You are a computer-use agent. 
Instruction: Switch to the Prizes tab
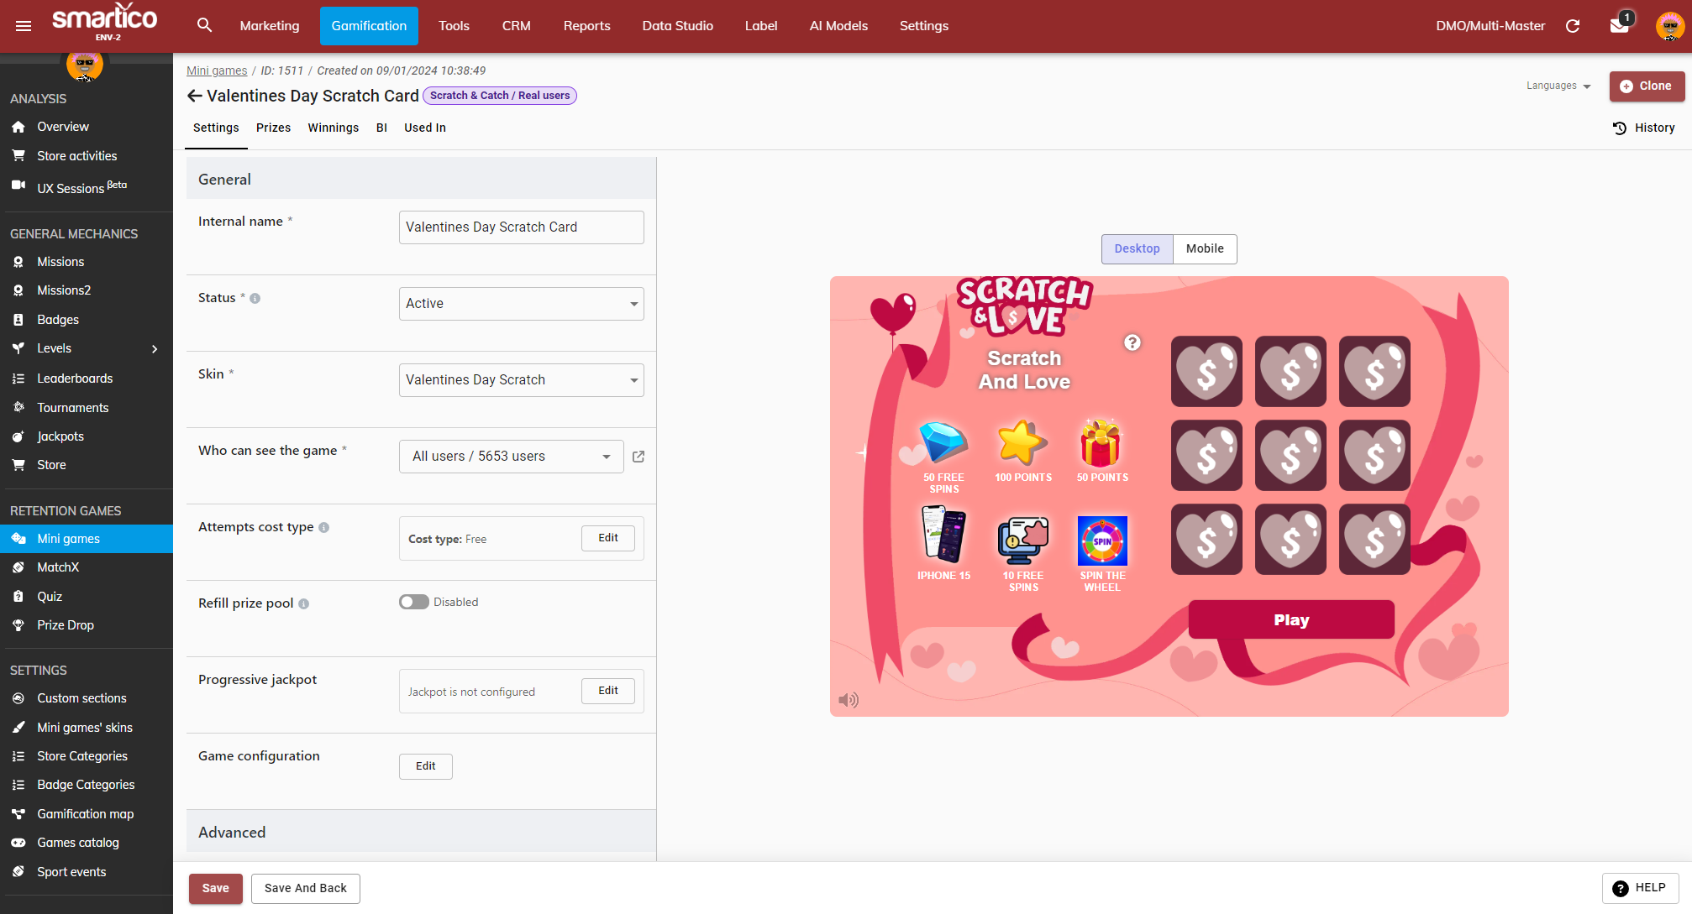(x=273, y=128)
